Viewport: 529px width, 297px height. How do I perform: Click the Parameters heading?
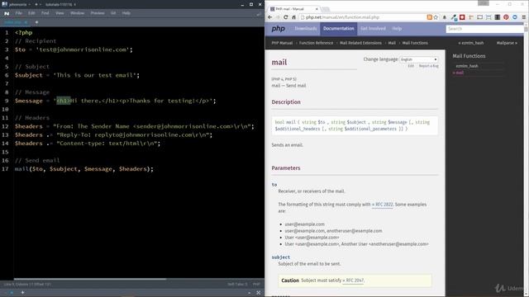[286, 168]
